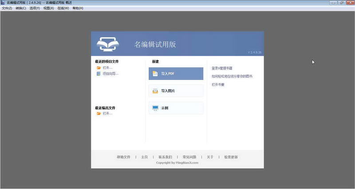
Task: Open the 帮助(H) menu
Action: [x=78, y=8]
